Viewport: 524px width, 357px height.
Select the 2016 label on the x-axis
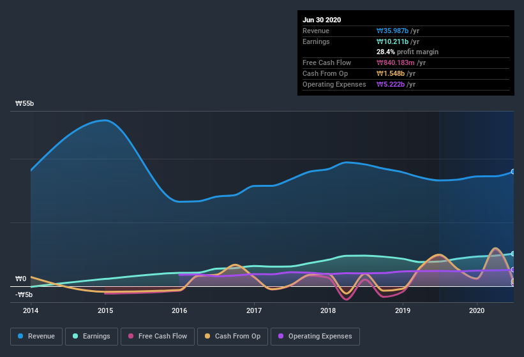(x=179, y=310)
